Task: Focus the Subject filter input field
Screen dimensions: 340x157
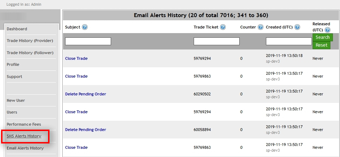Action: click(x=88, y=41)
